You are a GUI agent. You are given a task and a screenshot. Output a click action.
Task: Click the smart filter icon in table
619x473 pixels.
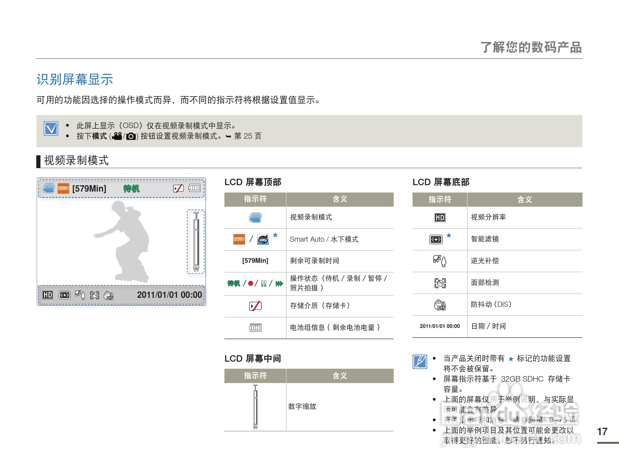click(x=436, y=239)
